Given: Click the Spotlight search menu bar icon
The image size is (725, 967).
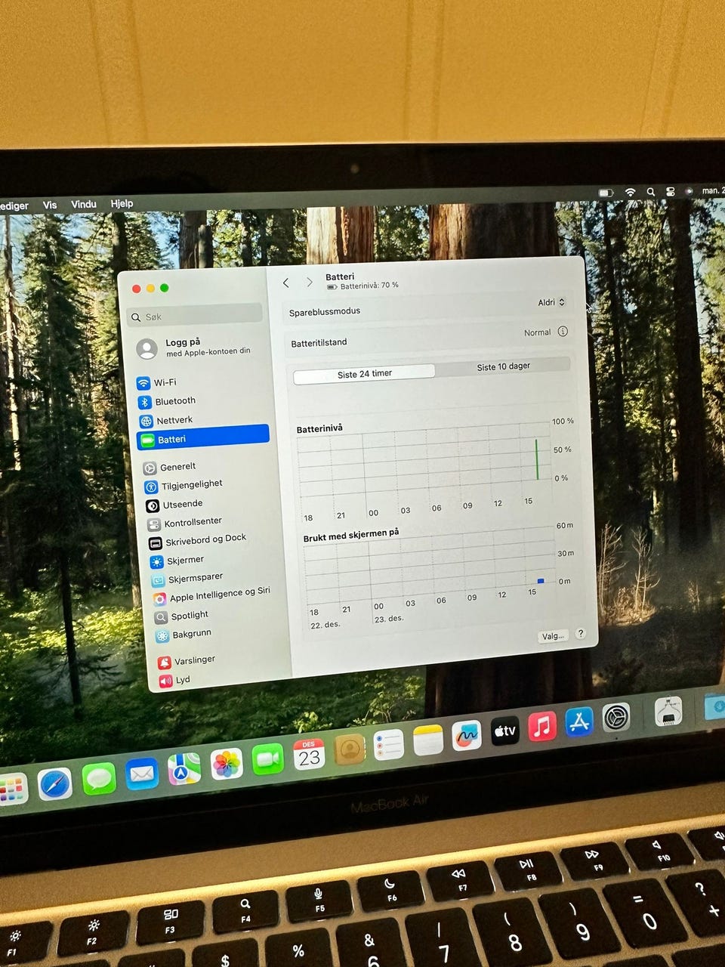Looking at the screenshot, I should [650, 192].
